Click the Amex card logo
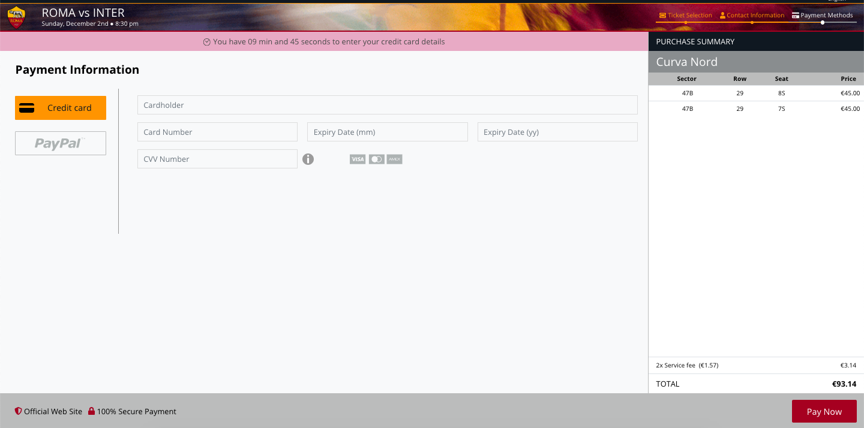 394,159
